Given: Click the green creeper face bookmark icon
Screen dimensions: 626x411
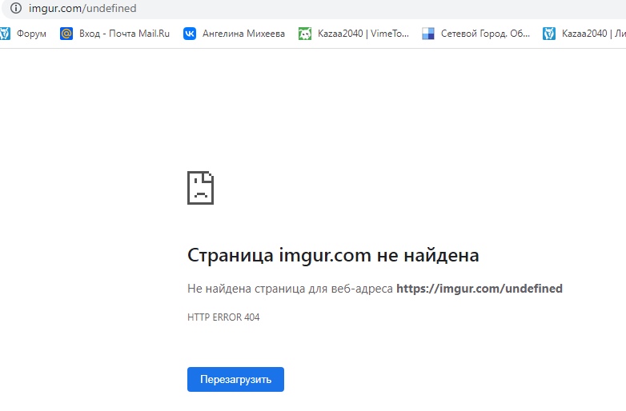Looking at the screenshot, I should tap(305, 34).
